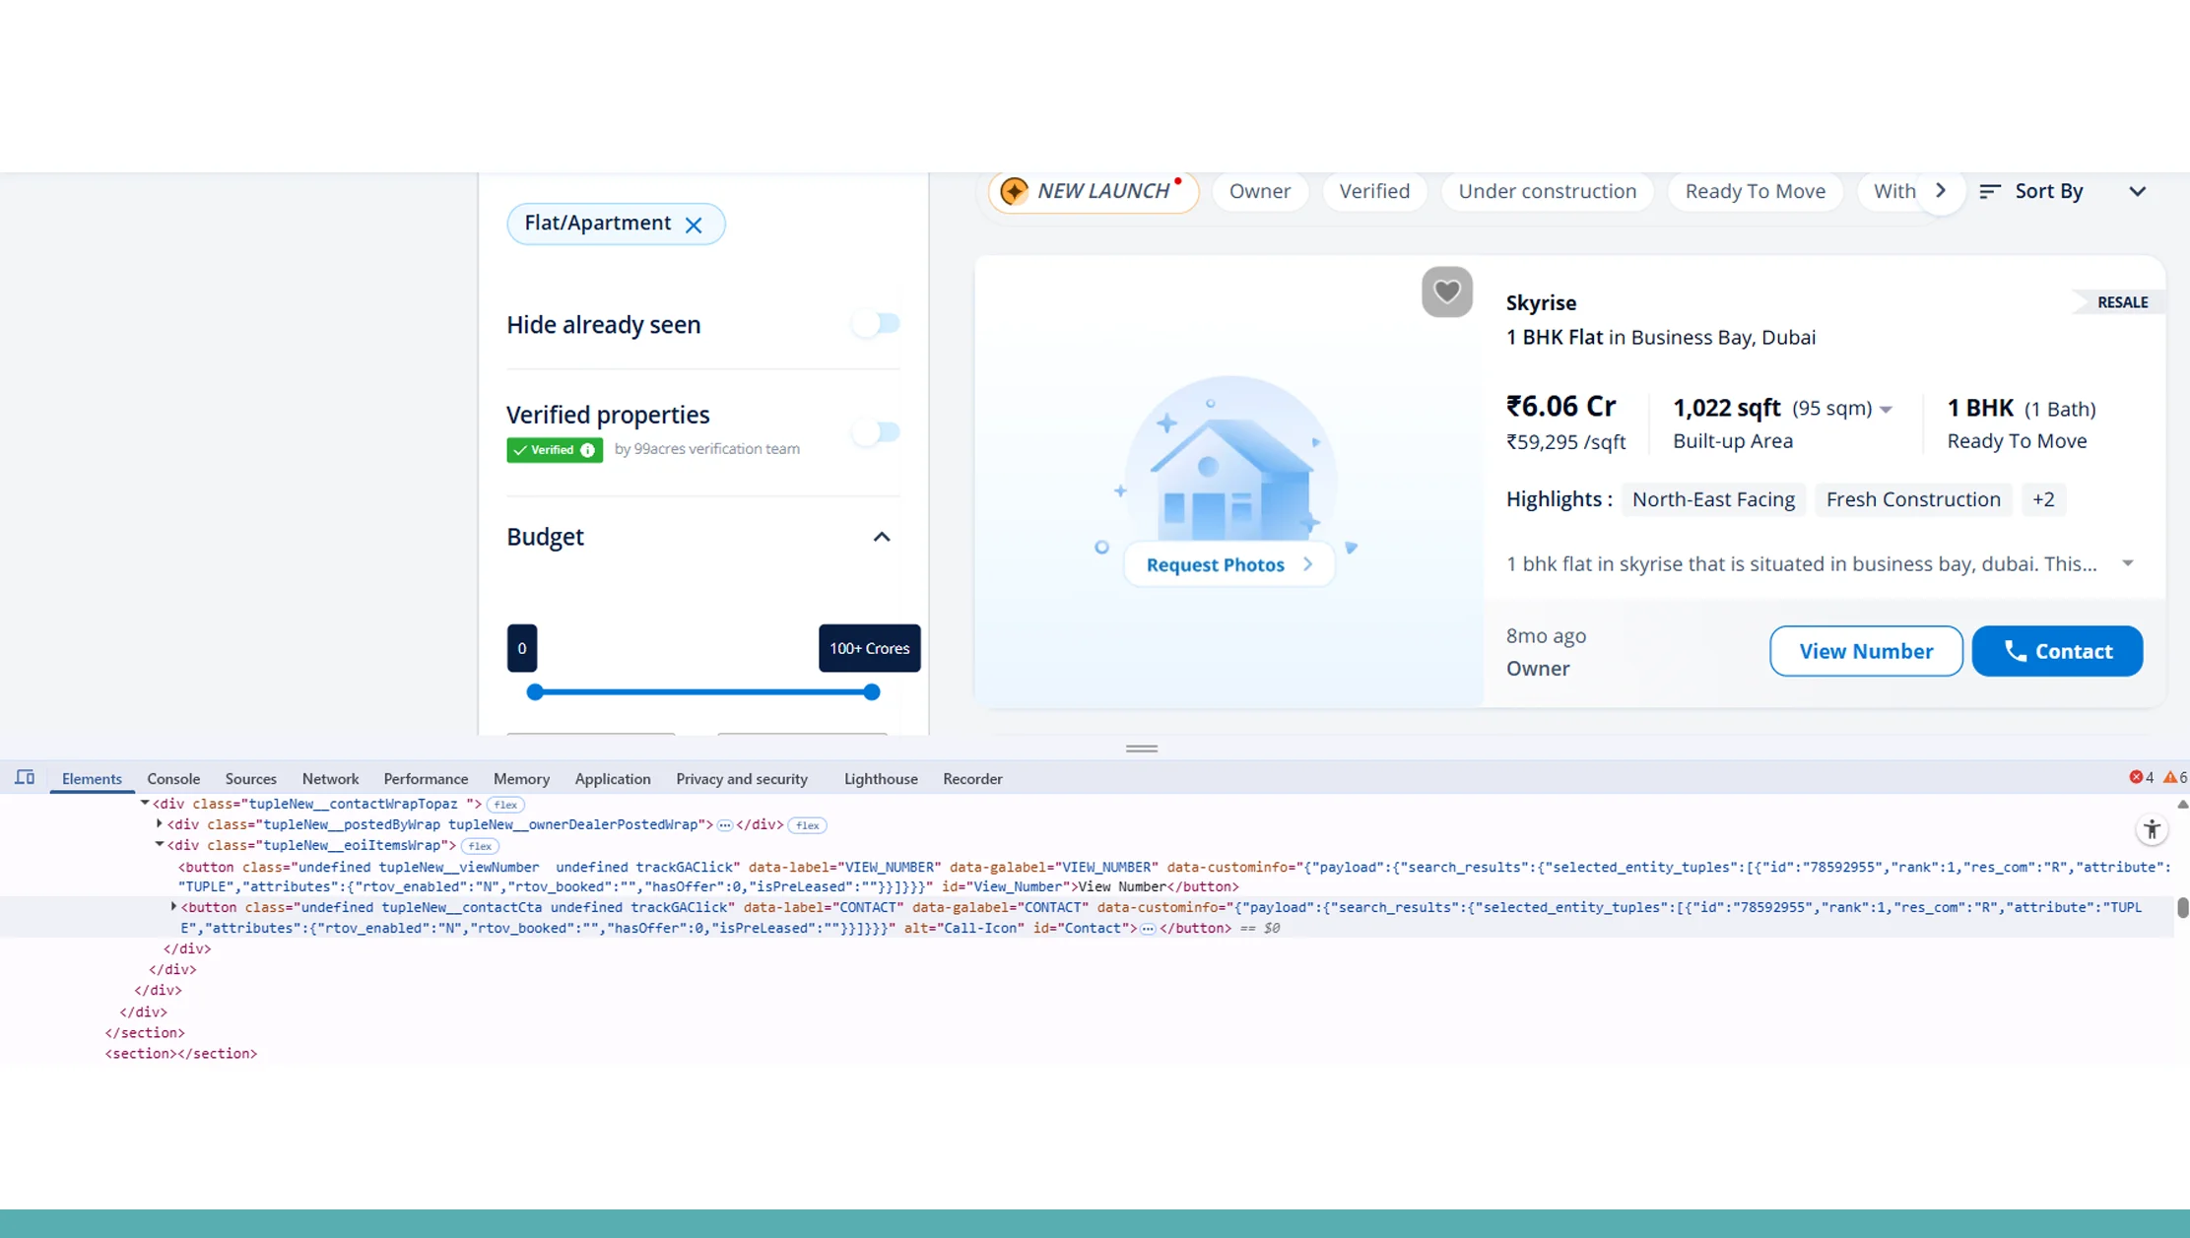Open the sqft/sqm unit dropdown

1887,408
